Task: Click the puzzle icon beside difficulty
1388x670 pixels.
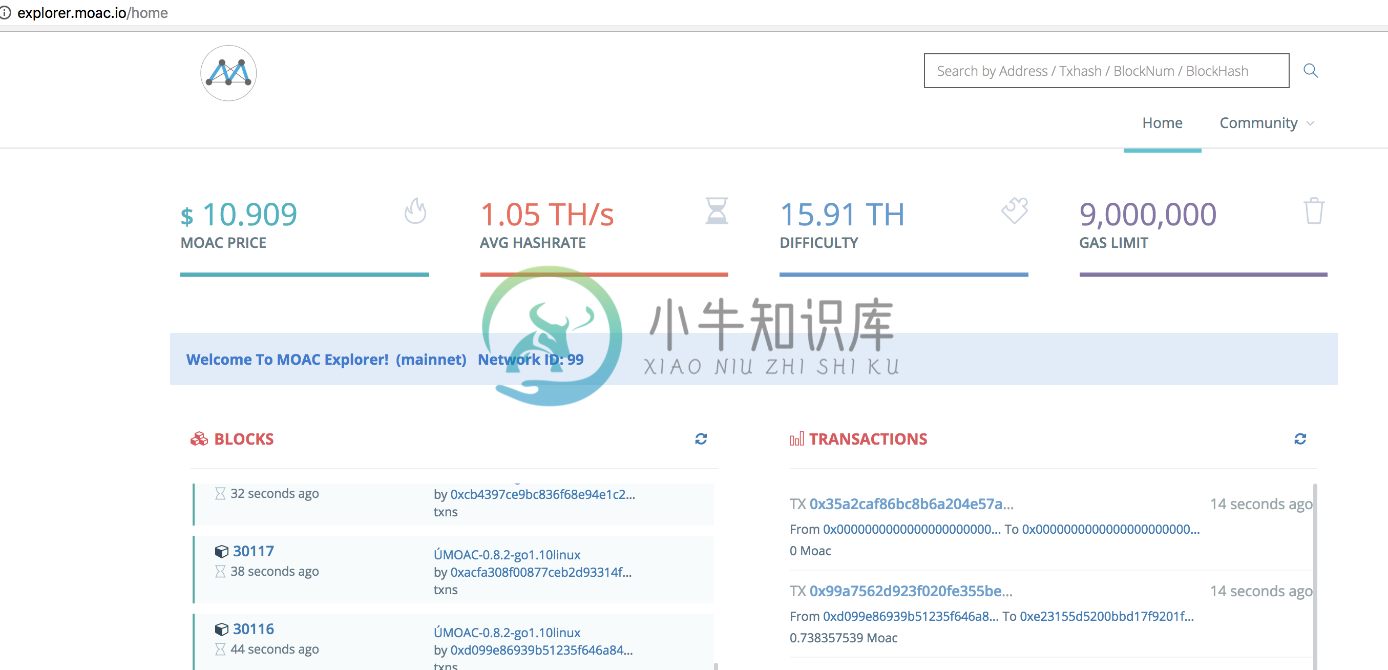Action: click(x=1015, y=210)
